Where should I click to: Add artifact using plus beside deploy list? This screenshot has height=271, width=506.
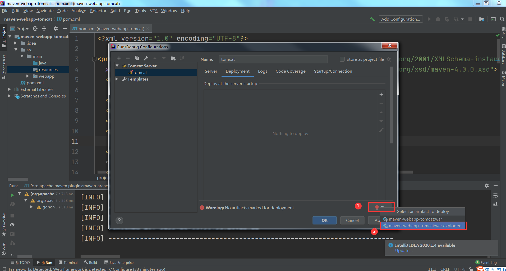(x=381, y=94)
